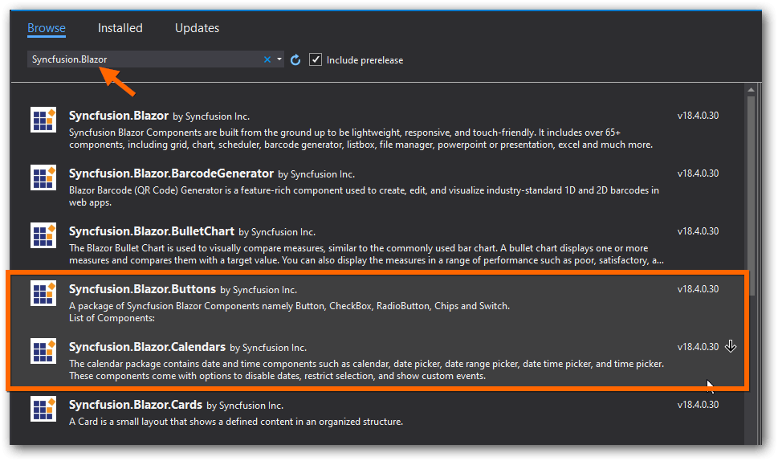Toggle the Include prerelease checkbox
This screenshot has width=778, height=461.
316,60
